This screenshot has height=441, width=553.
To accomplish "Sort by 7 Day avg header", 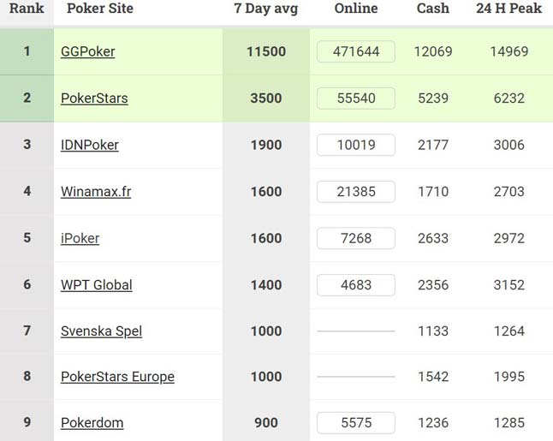I will (265, 9).
